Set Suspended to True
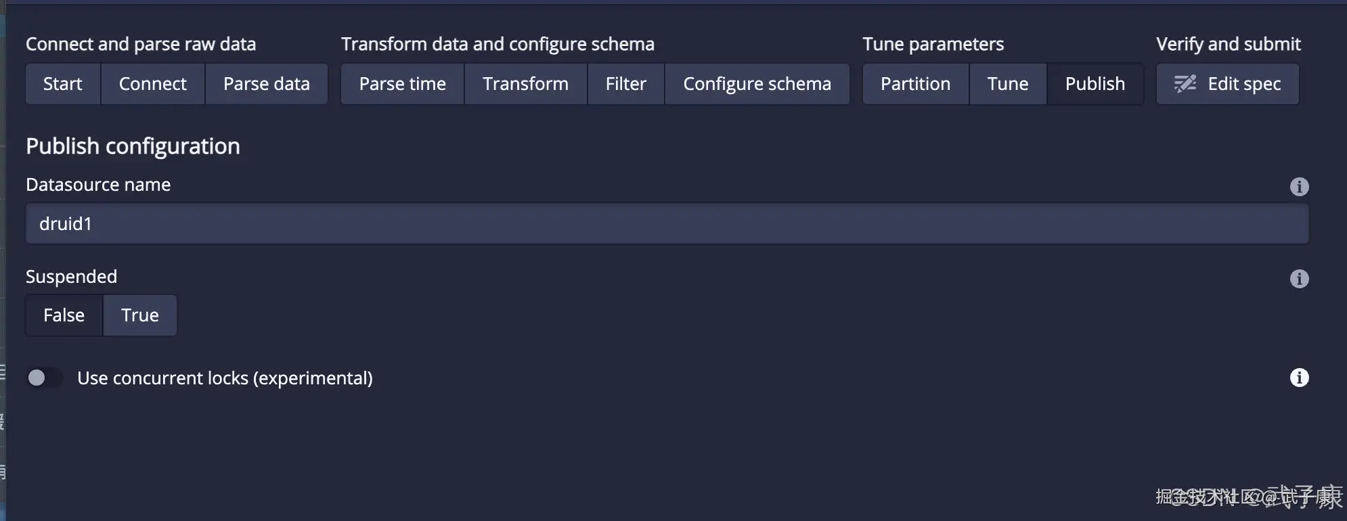Viewport: 1347px width, 521px height. [x=139, y=315]
